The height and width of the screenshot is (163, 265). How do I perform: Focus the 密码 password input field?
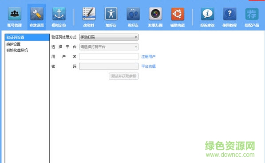(x=109, y=66)
